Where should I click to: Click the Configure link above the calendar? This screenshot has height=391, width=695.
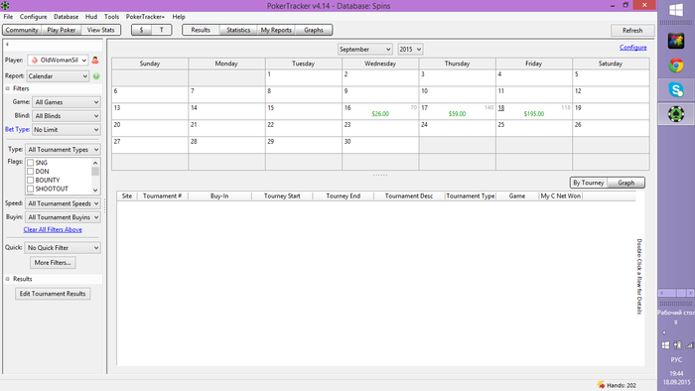coord(633,48)
